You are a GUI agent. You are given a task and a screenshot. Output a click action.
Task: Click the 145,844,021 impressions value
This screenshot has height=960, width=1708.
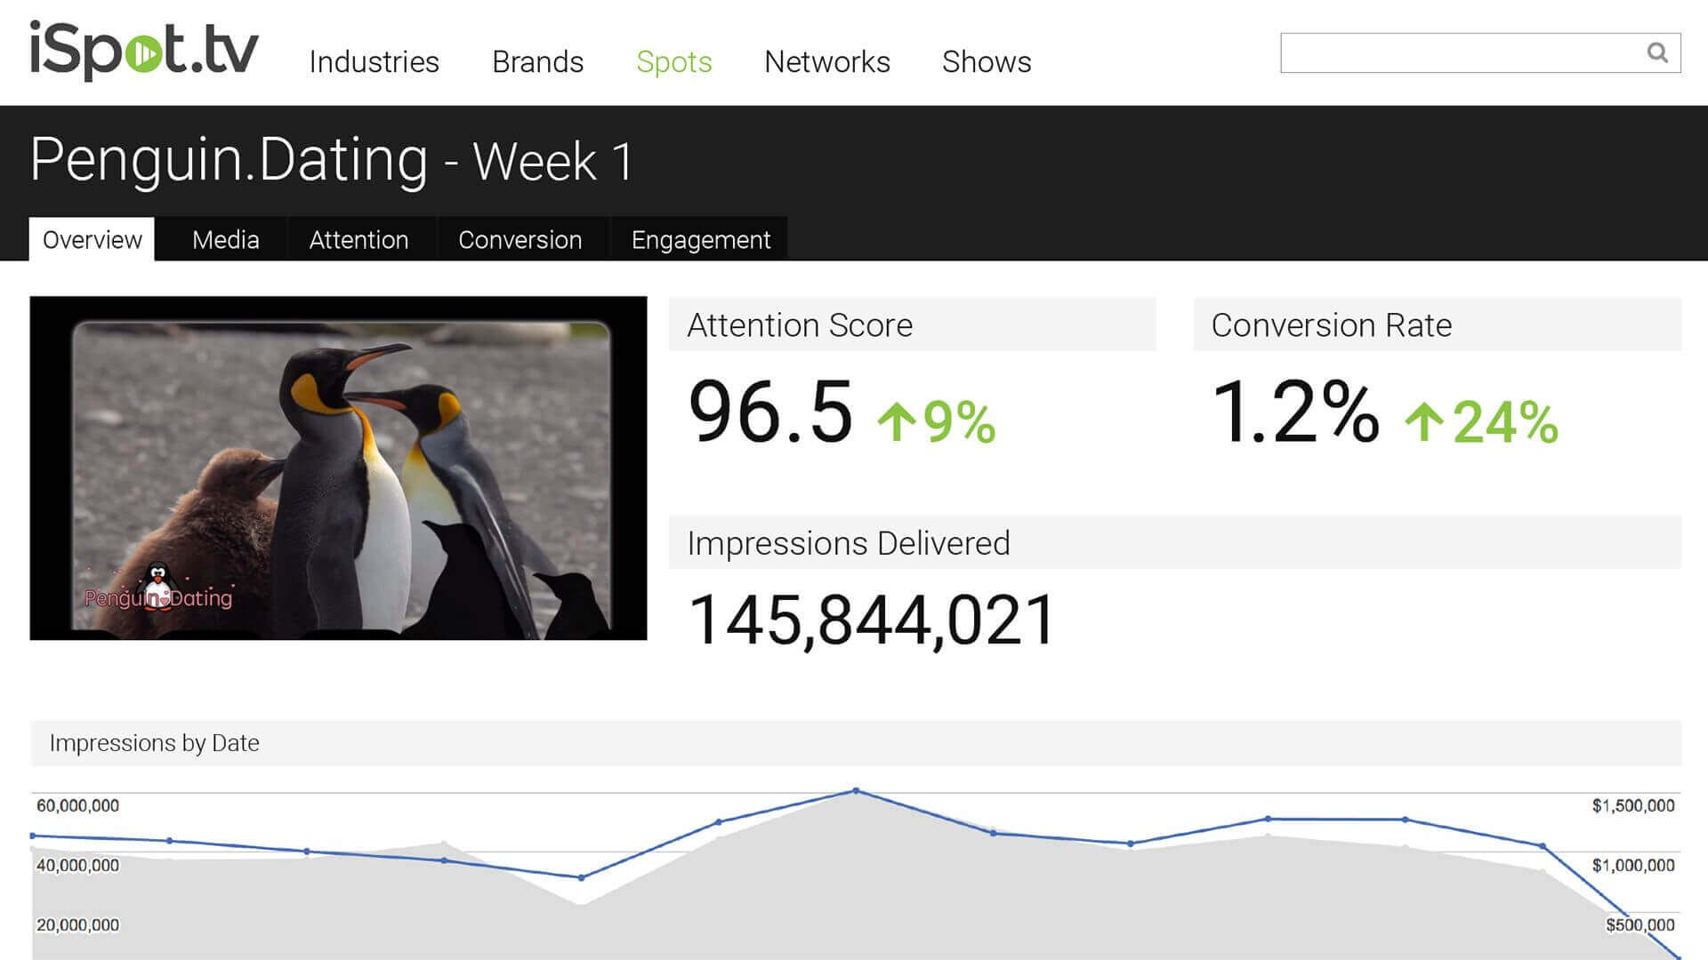click(x=872, y=620)
